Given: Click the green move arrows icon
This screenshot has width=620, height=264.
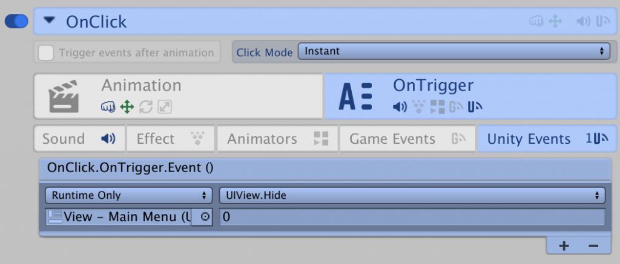Looking at the screenshot, I should click(127, 108).
